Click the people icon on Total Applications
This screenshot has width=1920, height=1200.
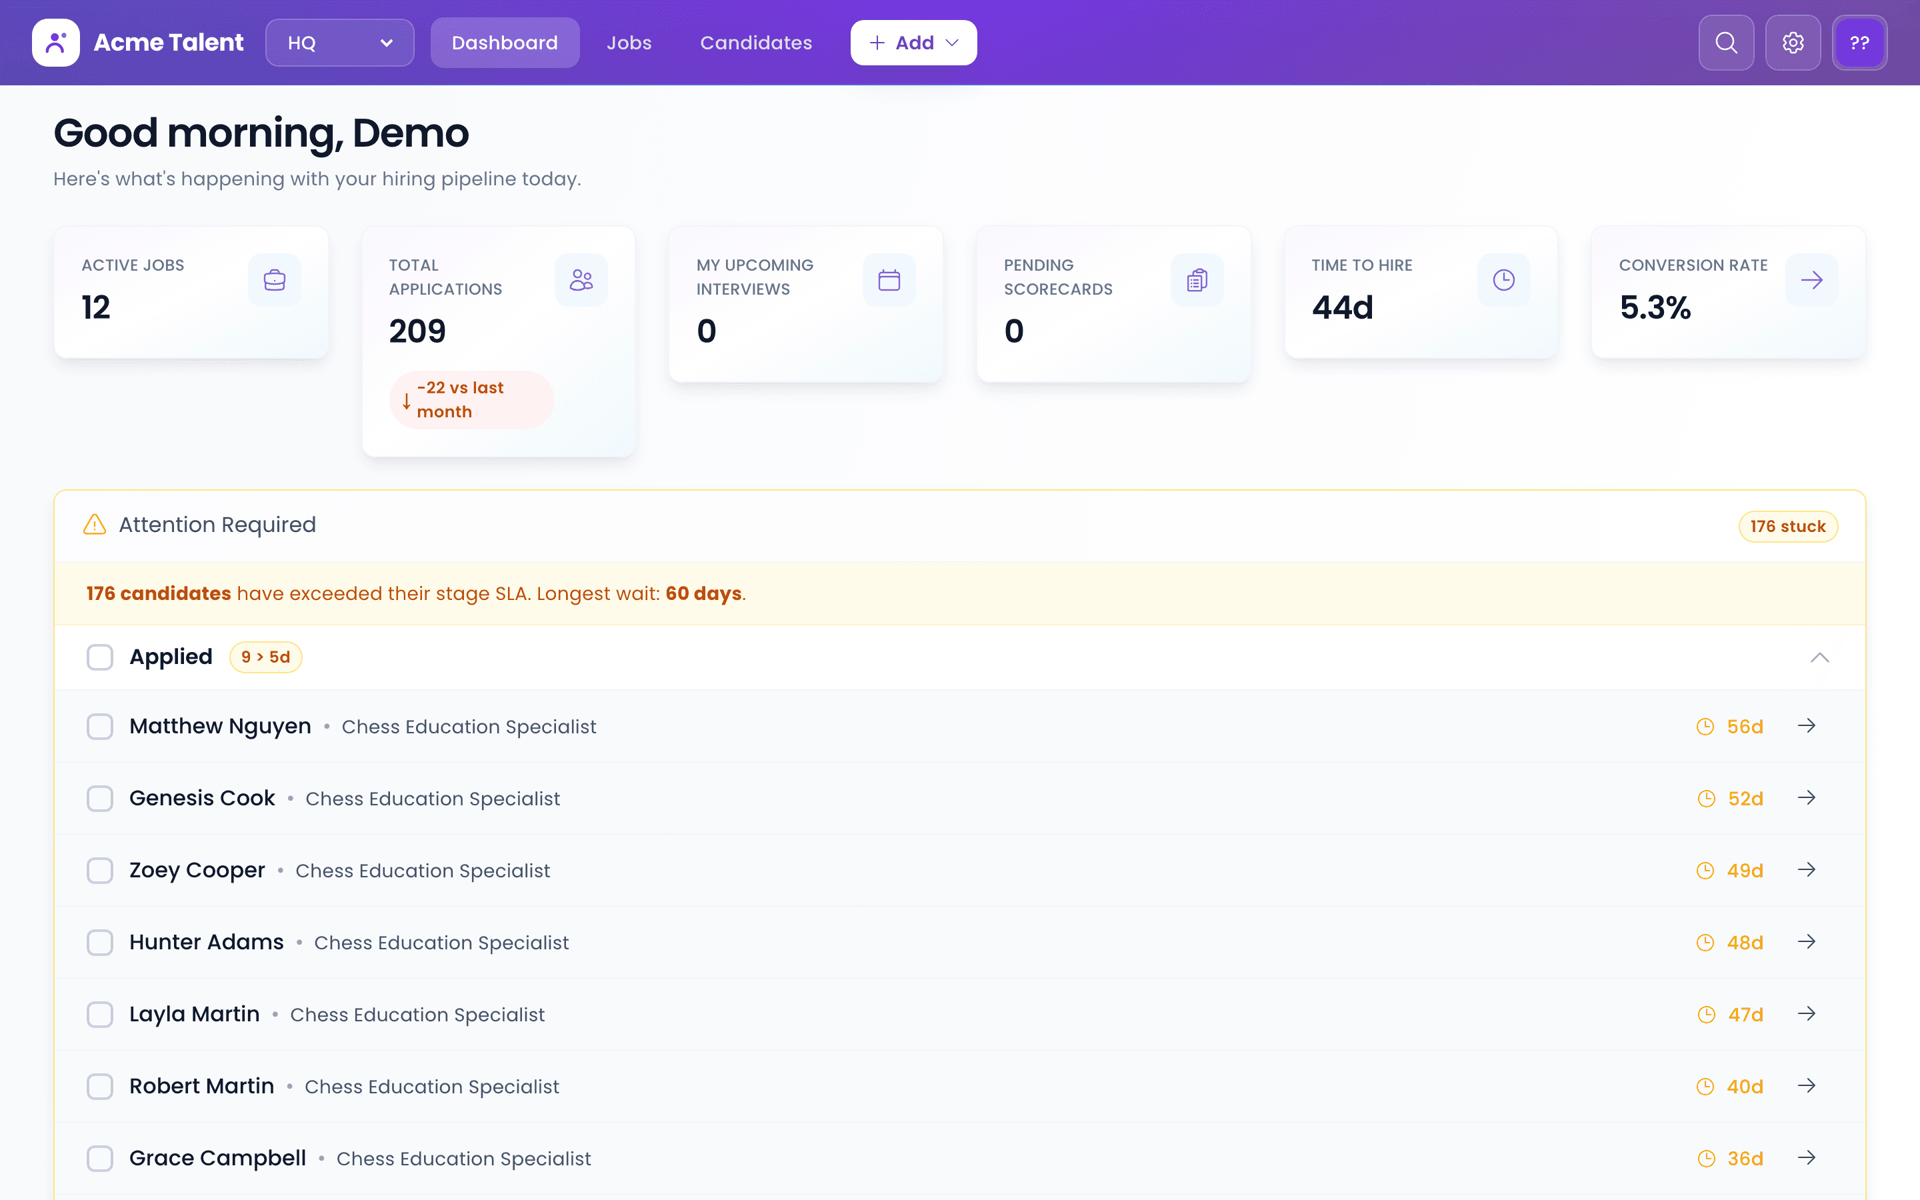point(581,280)
